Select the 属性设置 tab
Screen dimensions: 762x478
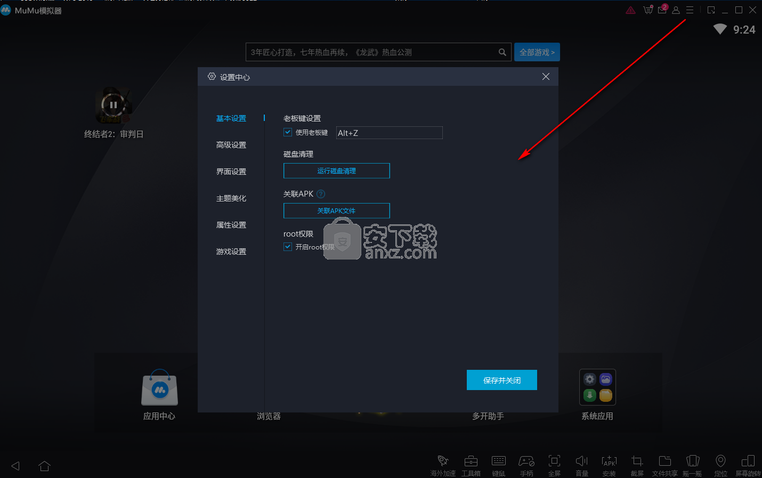231,225
